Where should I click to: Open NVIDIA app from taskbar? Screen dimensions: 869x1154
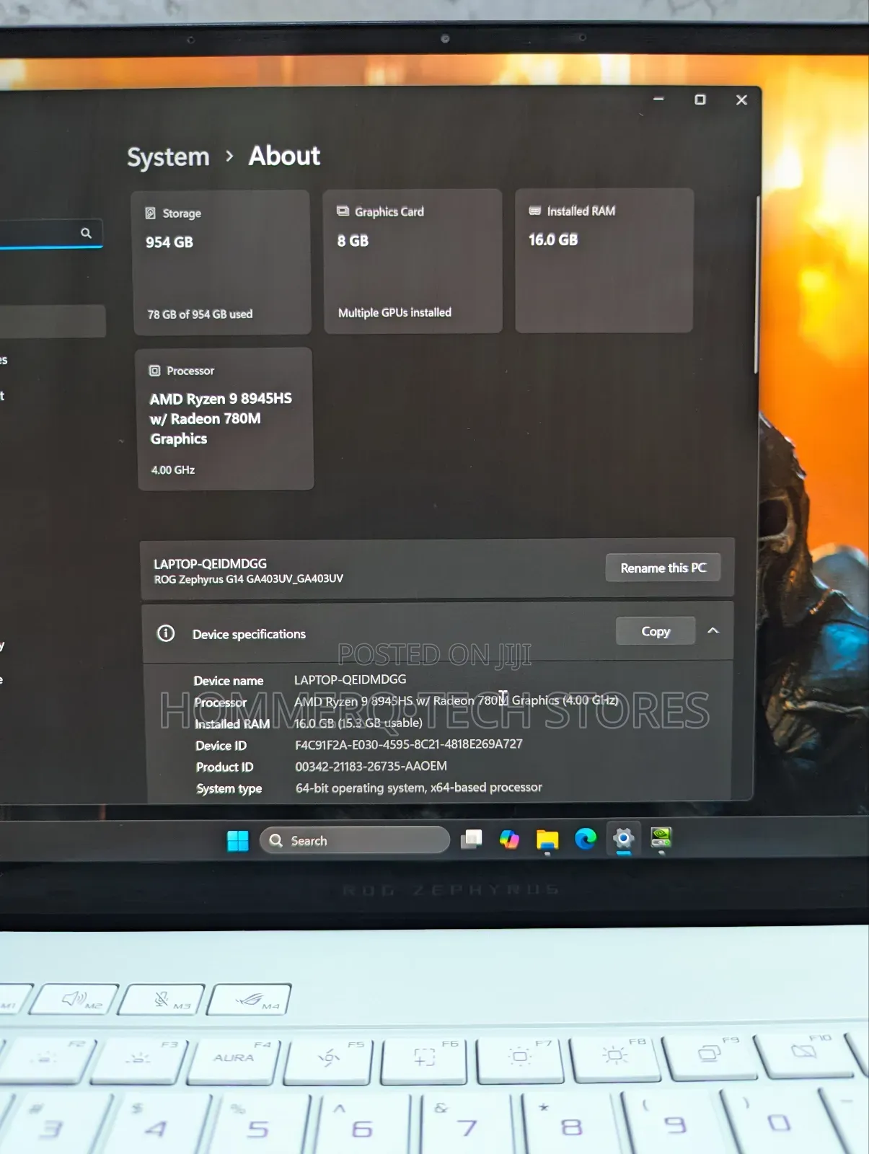pyautogui.click(x=661, y=837)
